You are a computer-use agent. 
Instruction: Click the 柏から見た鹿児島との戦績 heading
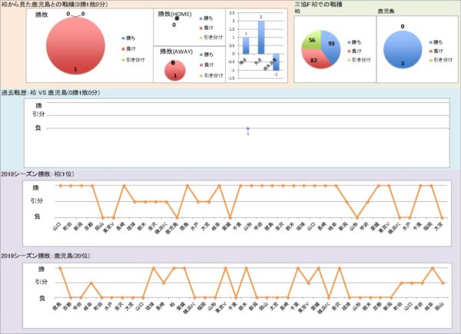click(x=55, y=5)
